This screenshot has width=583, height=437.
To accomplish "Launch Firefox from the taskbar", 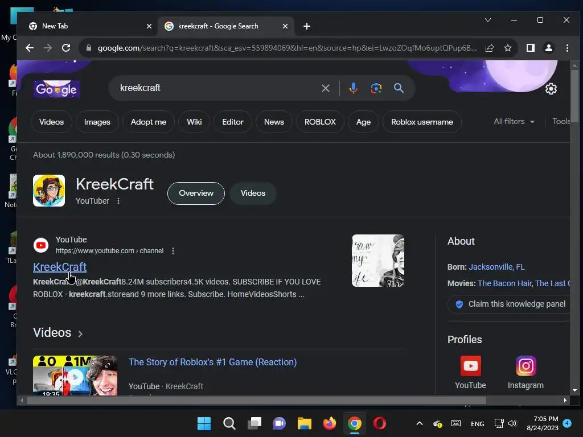I will click(x=329, y=423).
